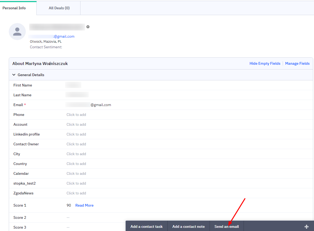Click the 'stopka_test2' field label
This screenshot has height=231, width=314.
[24, 184]
